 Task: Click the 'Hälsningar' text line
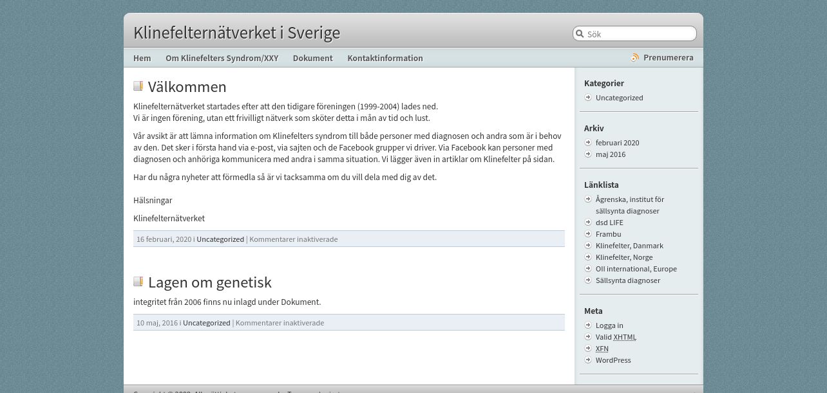click(x=153, y=201)
